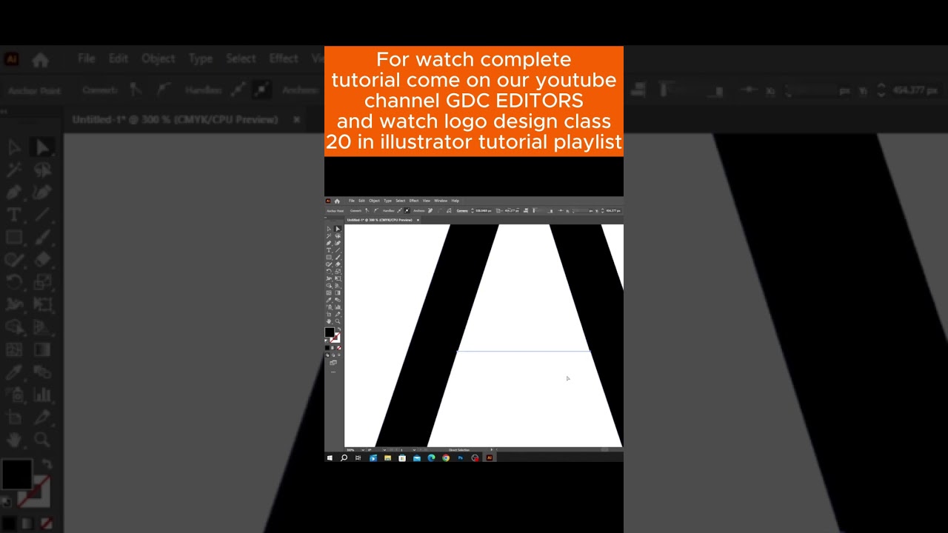Click the Stroke swatch with red slash
This screenshot has height=533, width=948.
[336, 338]
